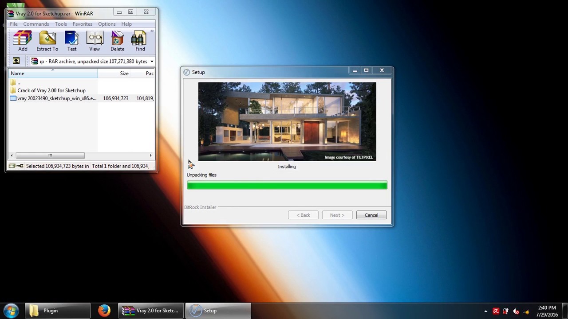
Task: Click the Add toolbar icon in WinRAR
Action: tap(23, 41)
